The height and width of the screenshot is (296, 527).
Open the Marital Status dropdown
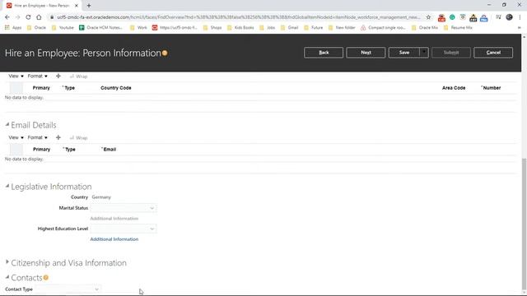tap(123, 208)
